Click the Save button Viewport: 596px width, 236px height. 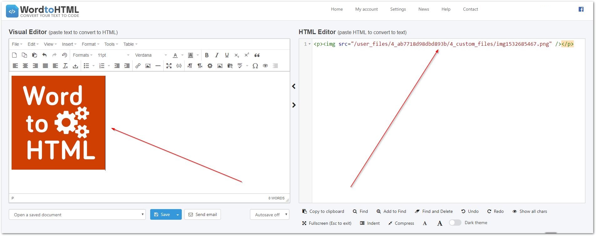click(x=162, y=214)
